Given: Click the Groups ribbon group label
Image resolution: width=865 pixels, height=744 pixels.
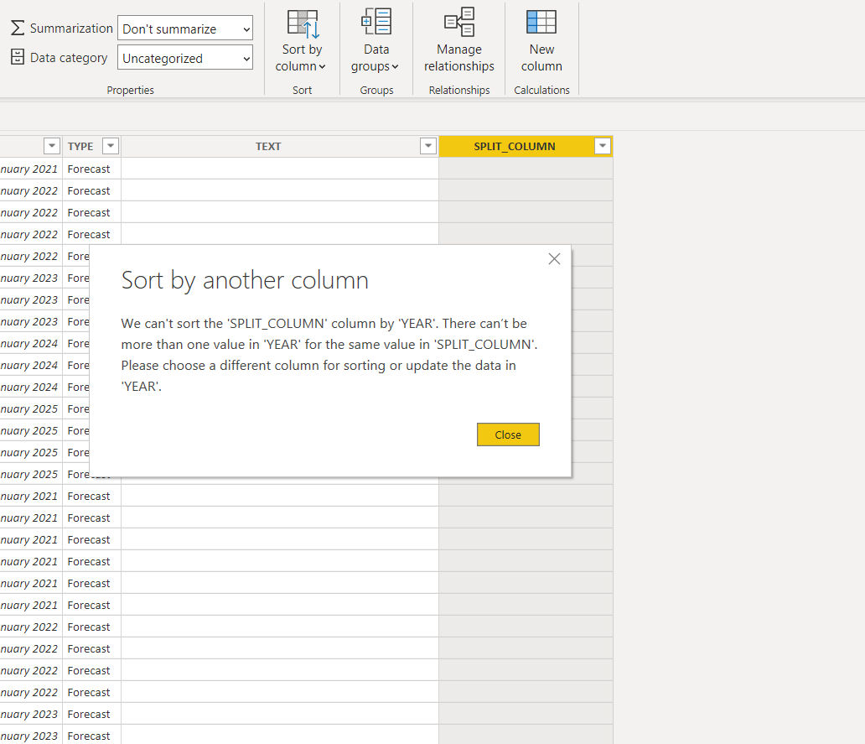Looking at the screenshot, I should tap(377, 90).
